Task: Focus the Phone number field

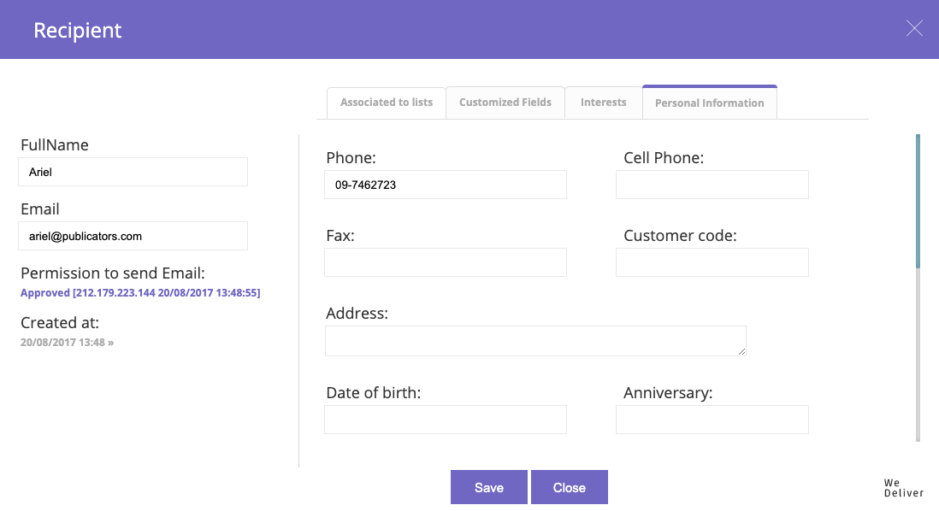Action: click(x=446, y=185)
